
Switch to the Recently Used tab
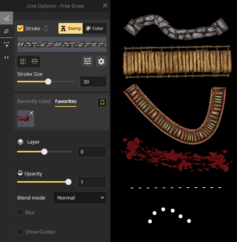(34, 101)
